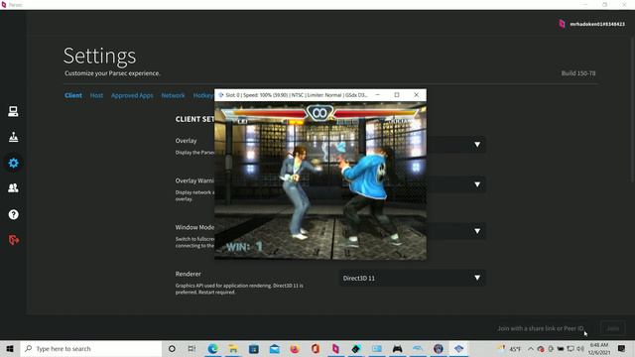Open the Network settings tab

(173, 95)
